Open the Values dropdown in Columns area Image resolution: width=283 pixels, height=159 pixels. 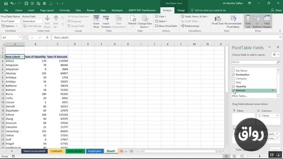[277, 116]
